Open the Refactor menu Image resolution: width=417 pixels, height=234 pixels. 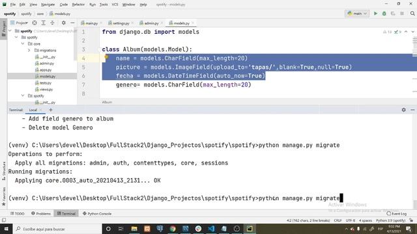pyautogui.click(x=78, y=5)
